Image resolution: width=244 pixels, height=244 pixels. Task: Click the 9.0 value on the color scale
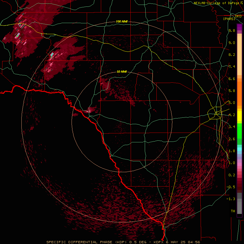pyautogui.click(x=232, y=43)
